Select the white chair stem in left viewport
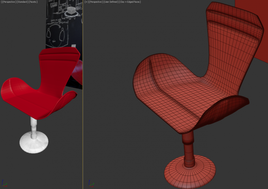Screen dimensions: 268x189 [34, 127]
